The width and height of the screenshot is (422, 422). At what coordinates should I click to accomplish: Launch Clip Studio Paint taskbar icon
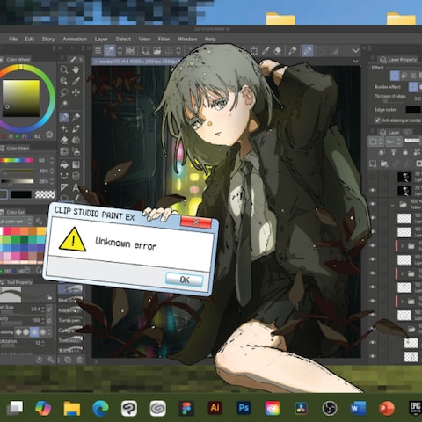coord(129,408)
